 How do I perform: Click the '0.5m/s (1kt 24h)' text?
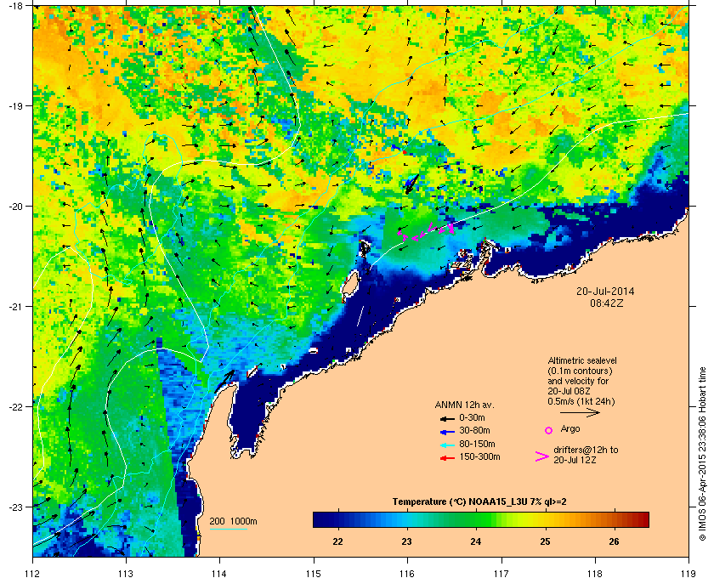point(581,402)
